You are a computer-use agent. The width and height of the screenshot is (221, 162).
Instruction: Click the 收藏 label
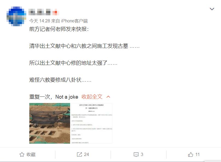tap(31, 154)
